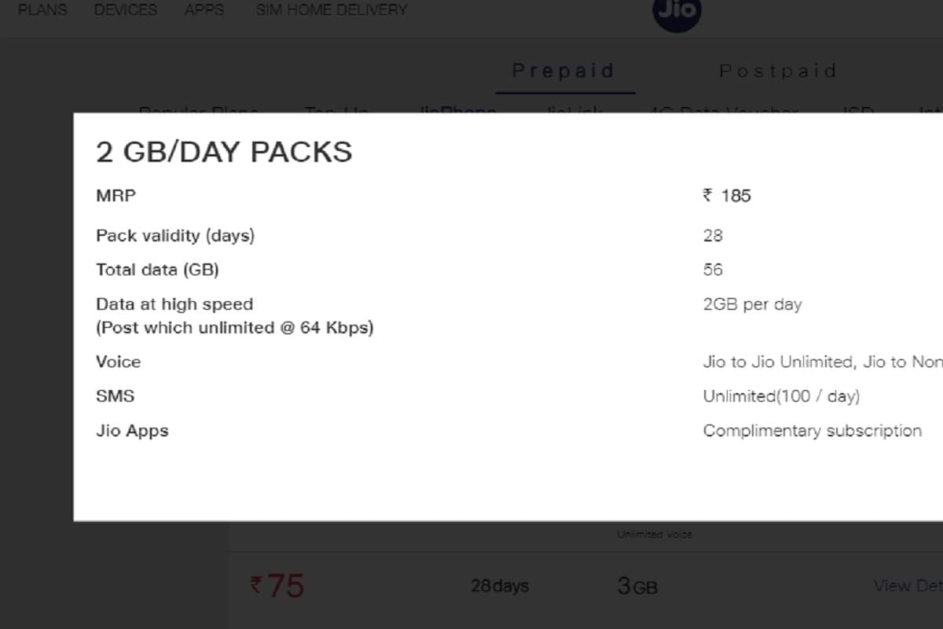The height and width of the screenshot is (629, 943).
Task: Switch to the Prepaid tab
Action: [x=564, y=70]
